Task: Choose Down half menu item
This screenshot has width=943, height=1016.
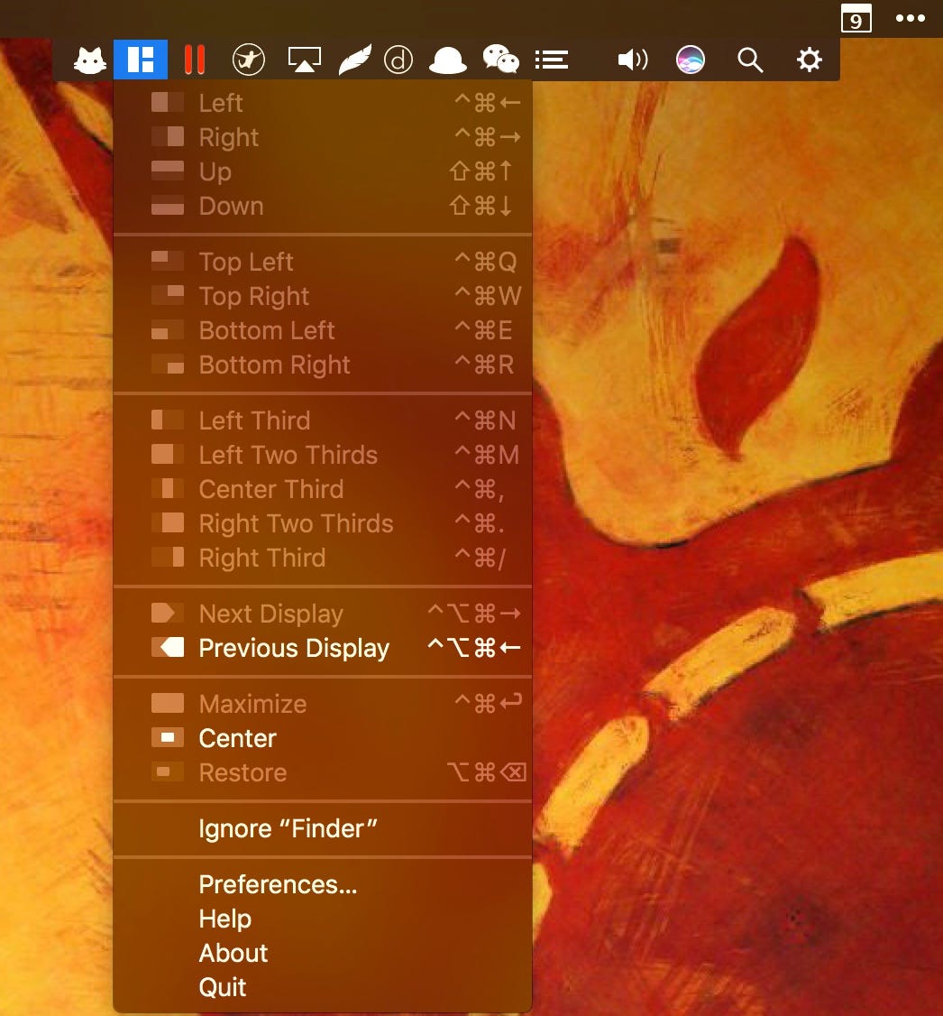Action: pyautogui.click(x=323, y=206)
